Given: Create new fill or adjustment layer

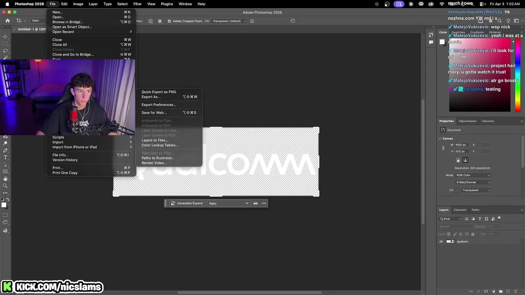Looking at the screenshot, I should click(493, 291).
